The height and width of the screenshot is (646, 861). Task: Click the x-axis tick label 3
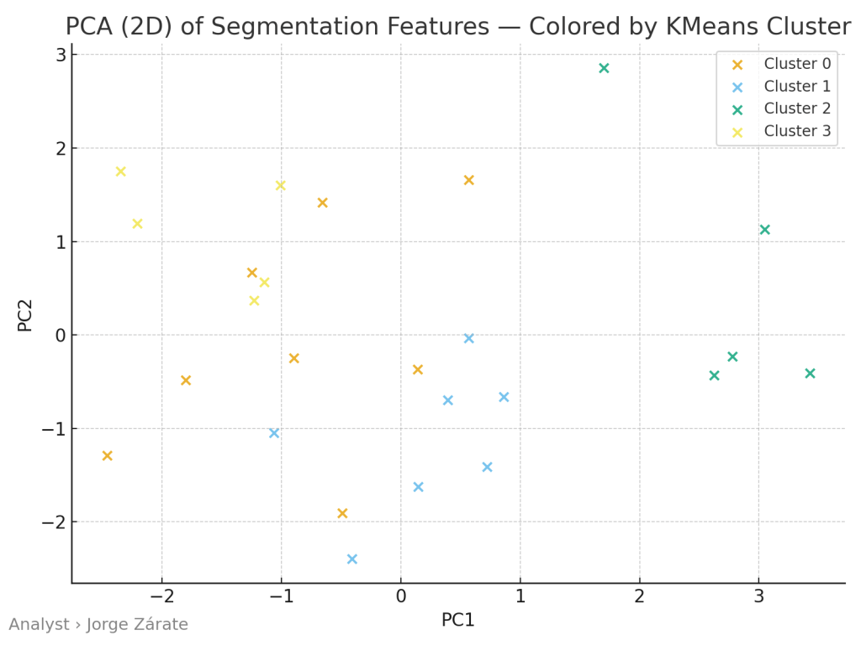[x=758, y=597]
